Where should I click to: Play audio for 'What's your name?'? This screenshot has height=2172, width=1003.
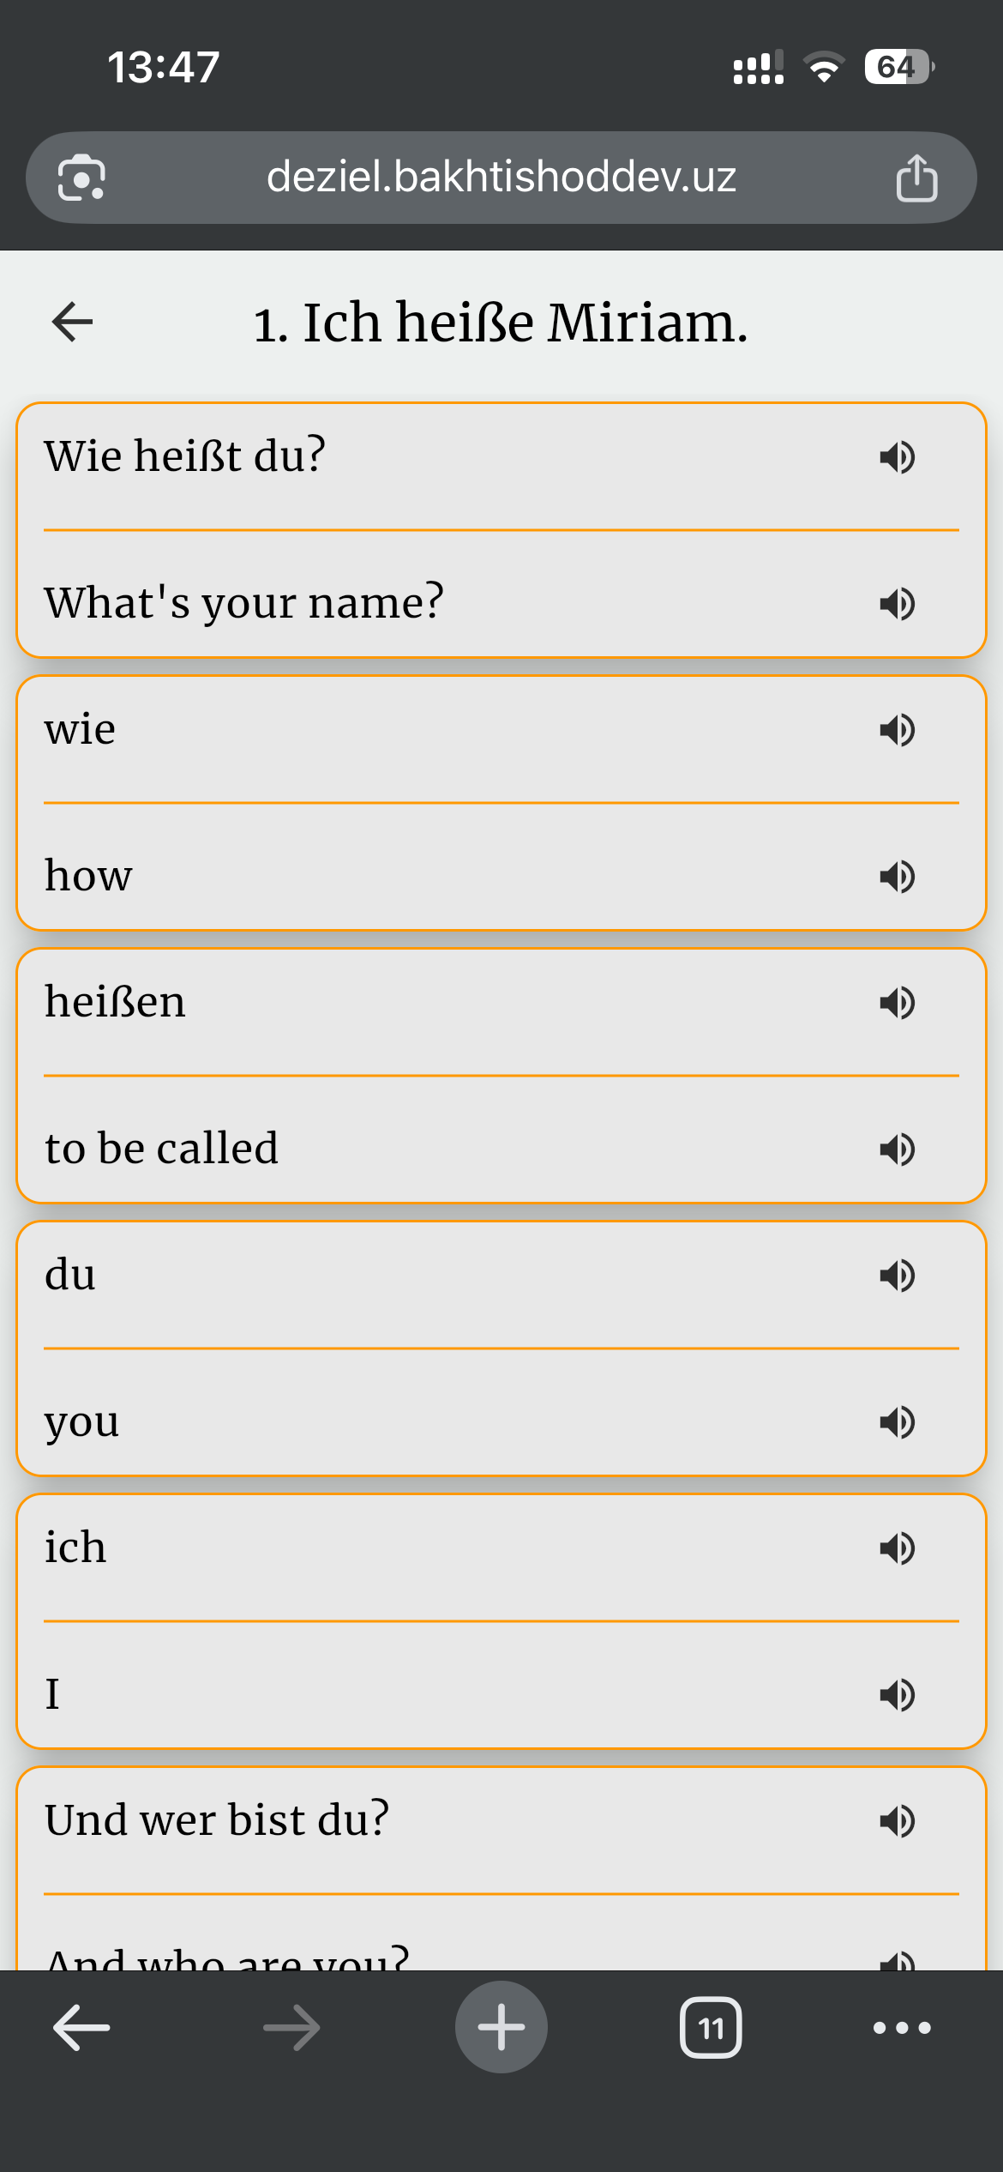point(898,604)
